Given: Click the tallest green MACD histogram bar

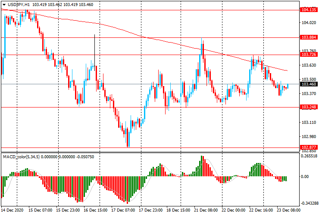Looking at the screenshot, I should pos(202,166).
